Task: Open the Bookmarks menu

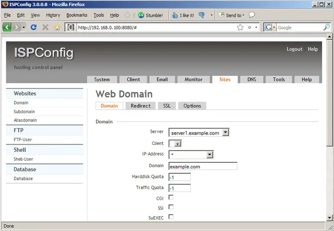Action: tap(77, 15)
